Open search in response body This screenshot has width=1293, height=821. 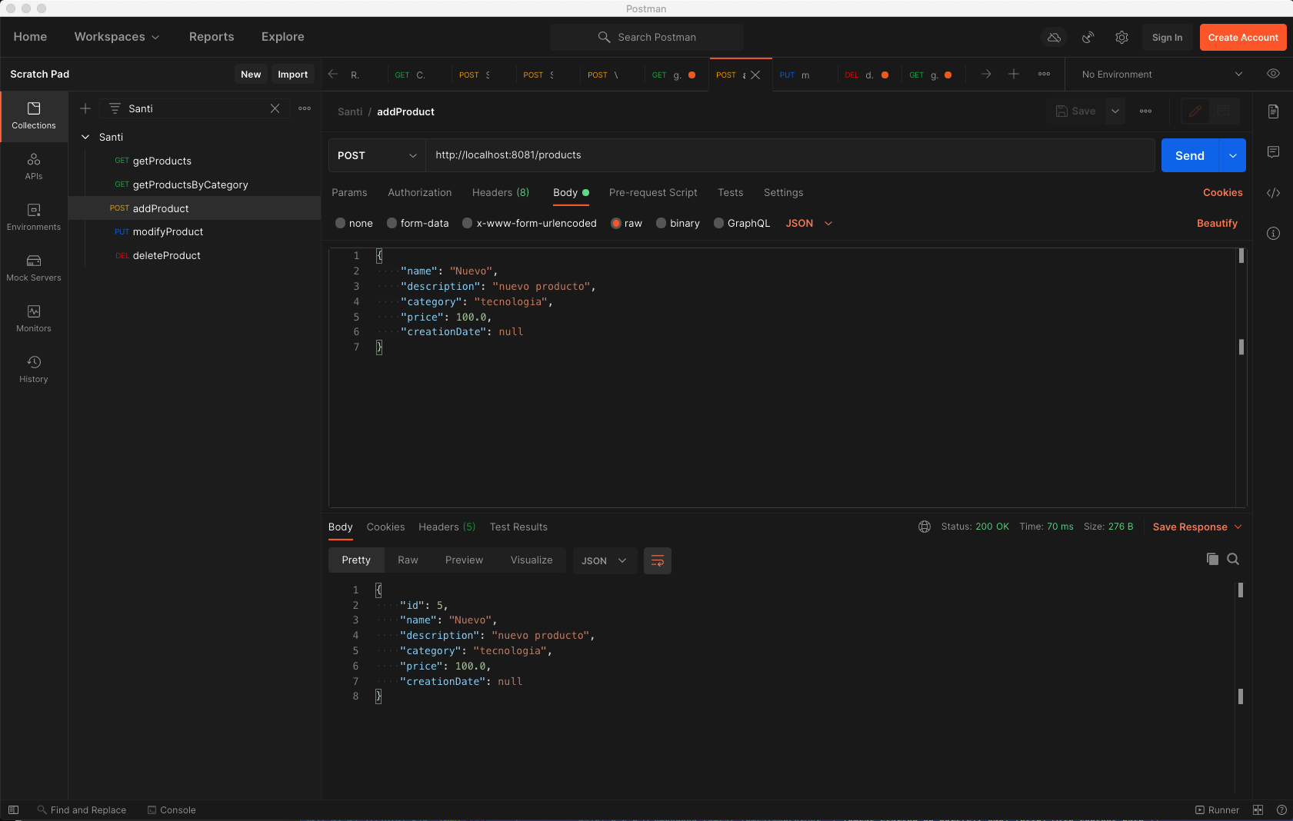[1233, 559]
